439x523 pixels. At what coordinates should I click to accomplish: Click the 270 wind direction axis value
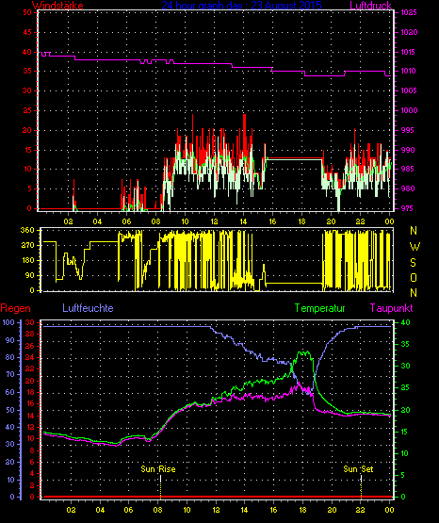pos(27,246)
